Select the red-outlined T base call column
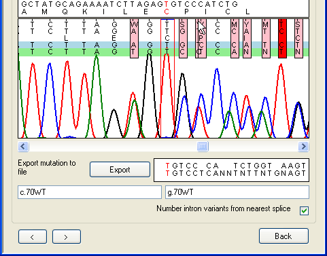The width and height of the screenshot is (327, 256). [x=167, y=79]
